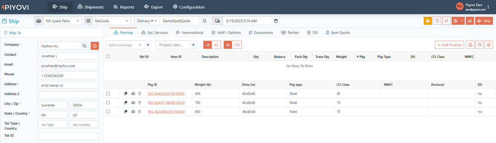Copy package PKG_856001788950738140 with duplicate icon
This screenshot has height=143, width=496.
[x=126, y=102]
